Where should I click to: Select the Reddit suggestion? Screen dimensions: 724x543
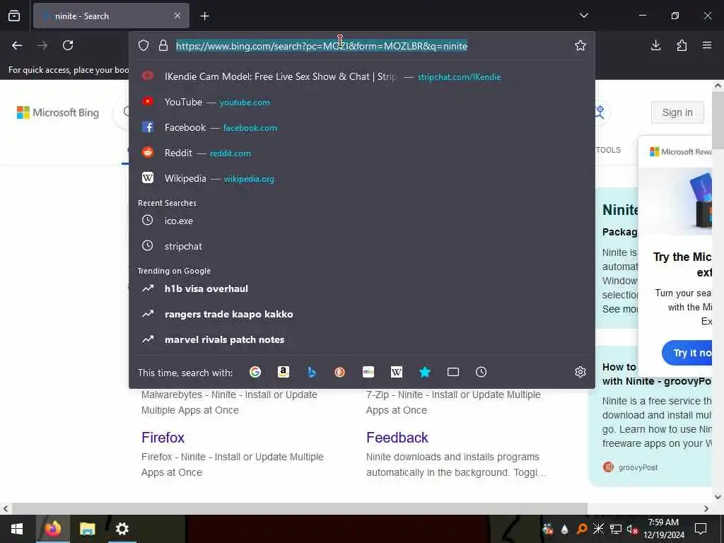(362, 153)
